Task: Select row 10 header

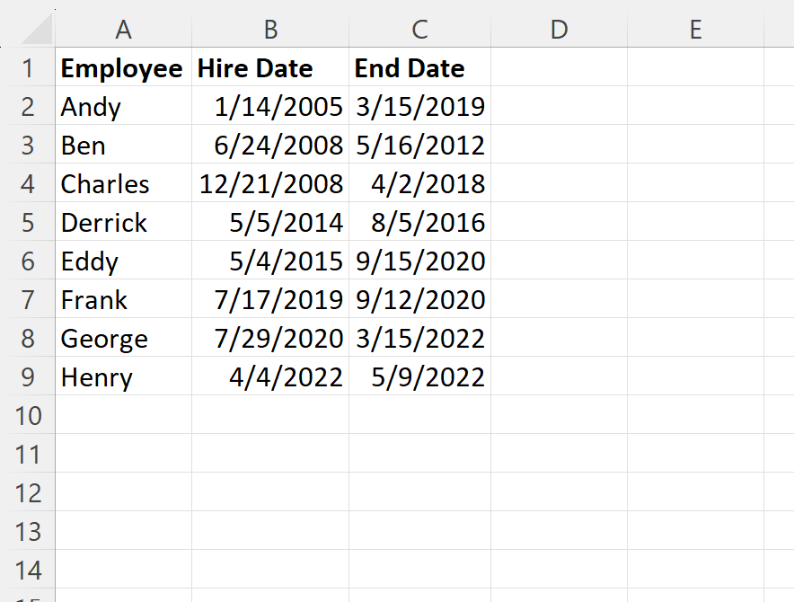Action: pyautogui.click(x=27, y=416)
